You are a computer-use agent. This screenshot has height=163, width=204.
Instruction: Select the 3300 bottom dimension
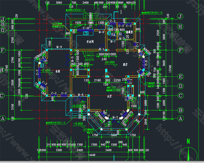pos(59,150)
